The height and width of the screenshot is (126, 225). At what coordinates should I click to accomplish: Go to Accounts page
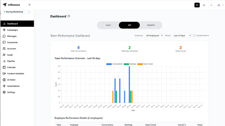pos(17,48)
